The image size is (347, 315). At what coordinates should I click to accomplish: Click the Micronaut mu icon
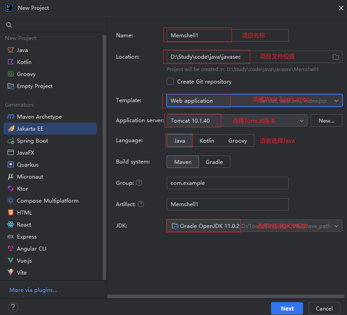(11, 176)
